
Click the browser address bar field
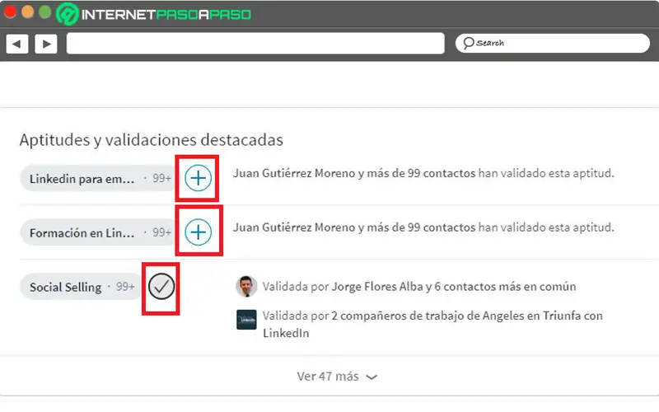click(255, 44)
